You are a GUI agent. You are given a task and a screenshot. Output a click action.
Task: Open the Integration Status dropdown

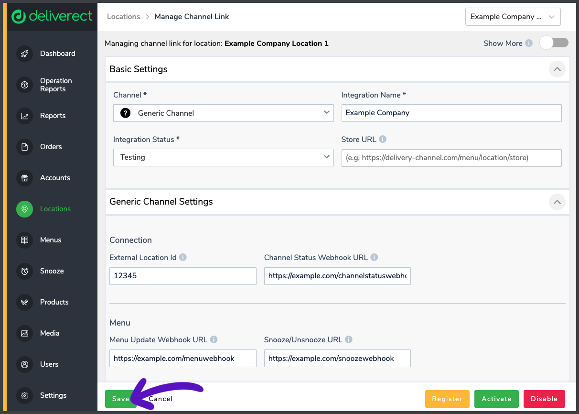pos(223,157)
